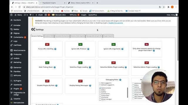Screen dimensions: 188x105
Task: Open Imagify in admin bar
Action: tap(84, 15)
